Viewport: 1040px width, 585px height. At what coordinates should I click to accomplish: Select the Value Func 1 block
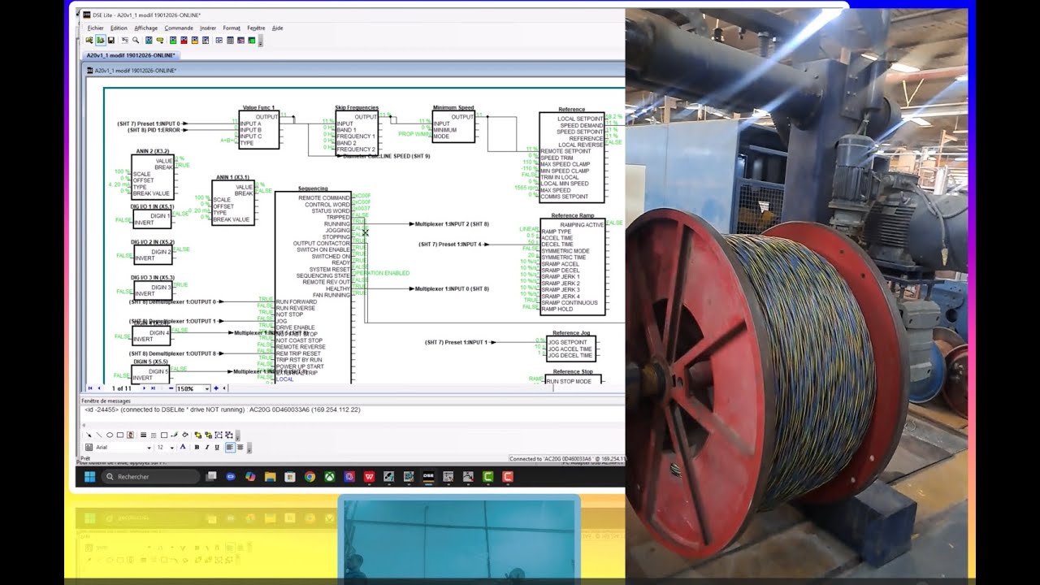(x=259, y=130)
